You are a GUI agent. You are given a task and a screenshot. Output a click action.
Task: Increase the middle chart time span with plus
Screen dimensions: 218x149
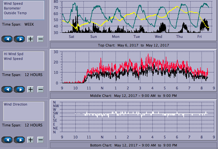[30, 89]
